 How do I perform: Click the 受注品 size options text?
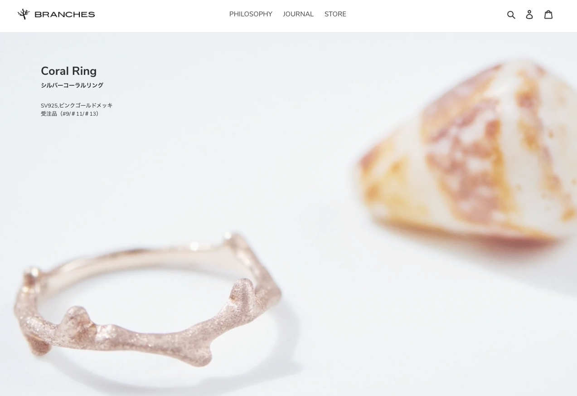[x=70, y=114]
